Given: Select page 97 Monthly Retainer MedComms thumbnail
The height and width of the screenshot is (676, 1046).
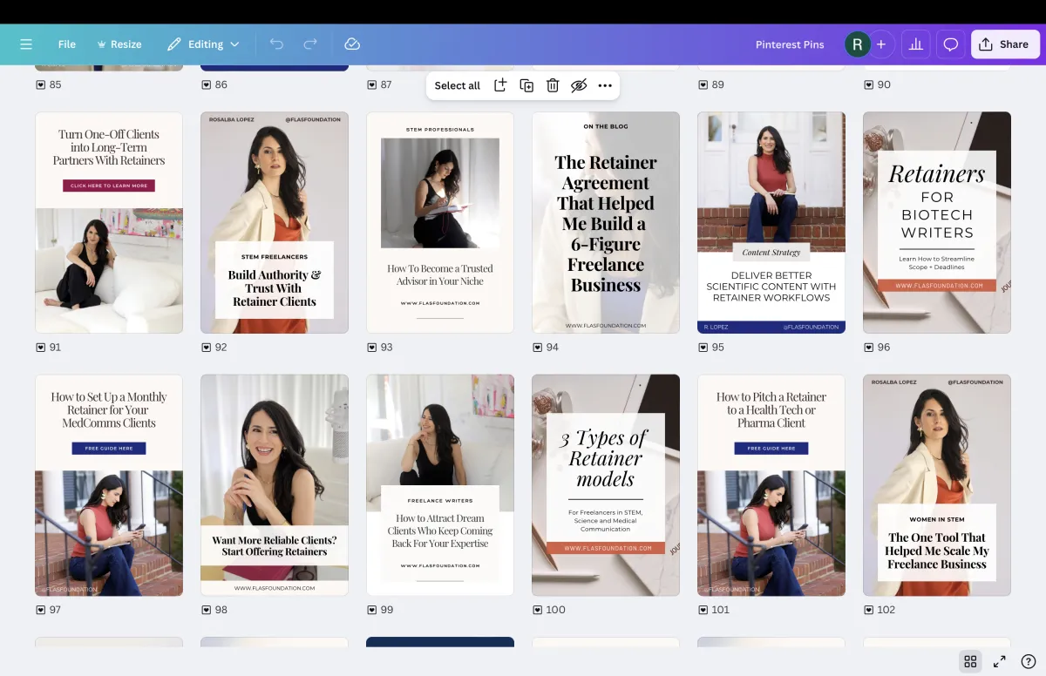Looking at the screenshot, I should tap(109, 485).
